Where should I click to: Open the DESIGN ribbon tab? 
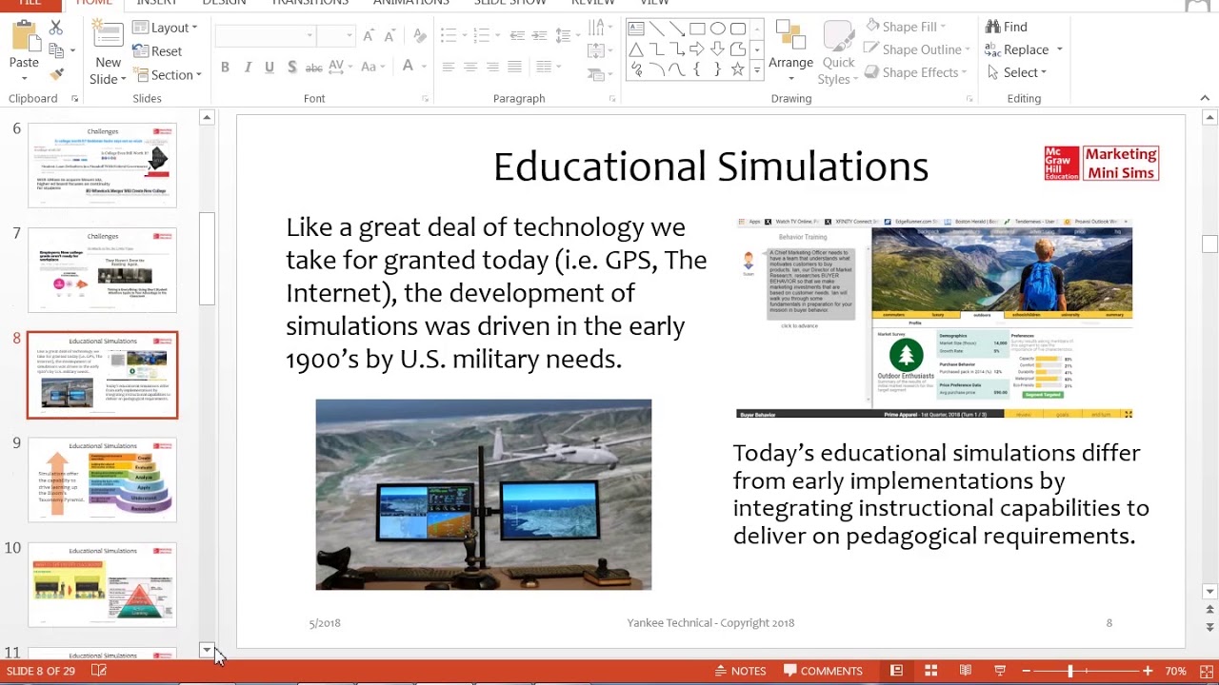[x=224, y=3]
